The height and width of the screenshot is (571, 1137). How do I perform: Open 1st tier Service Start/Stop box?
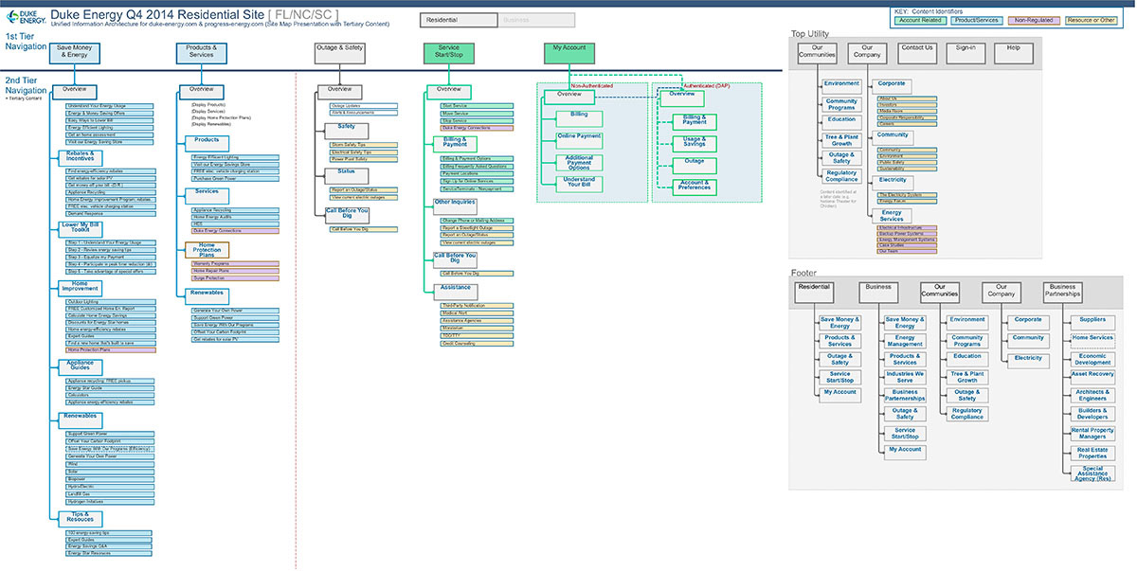449,52
